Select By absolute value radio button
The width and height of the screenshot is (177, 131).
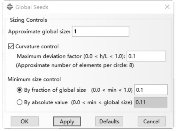19,102
